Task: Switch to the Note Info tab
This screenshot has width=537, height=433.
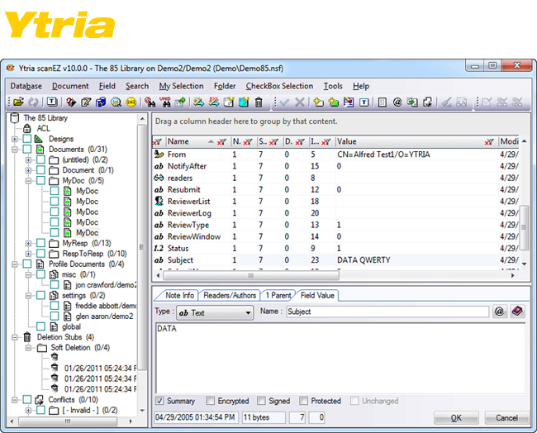Action: (x=179, y=295)
